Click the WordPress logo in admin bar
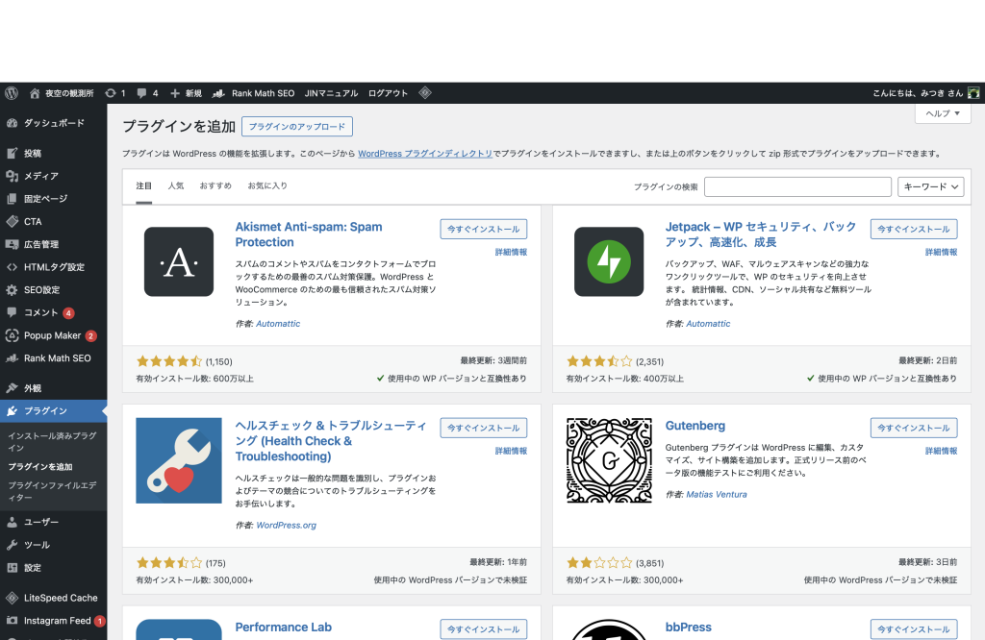Viewport: 985px width, 640px height. (x=12, y=93)
